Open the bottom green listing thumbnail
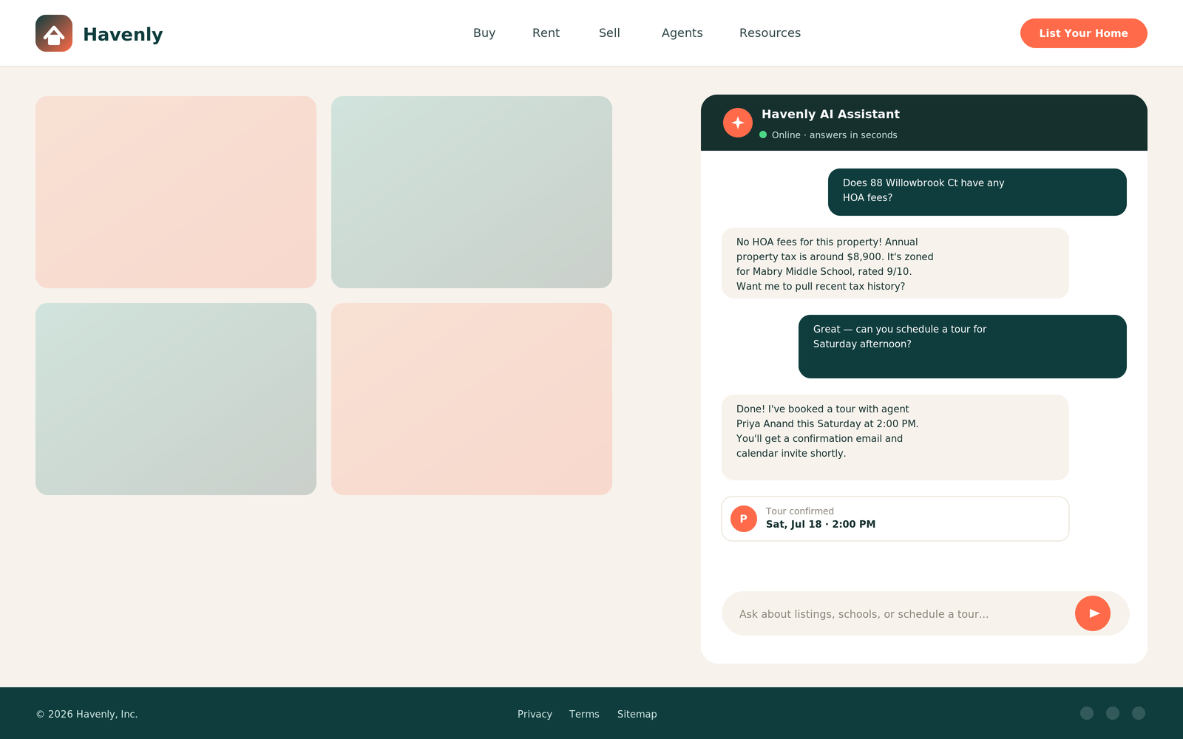The height and width of the screenshot is (739, 1183). [x=176, y=399]
